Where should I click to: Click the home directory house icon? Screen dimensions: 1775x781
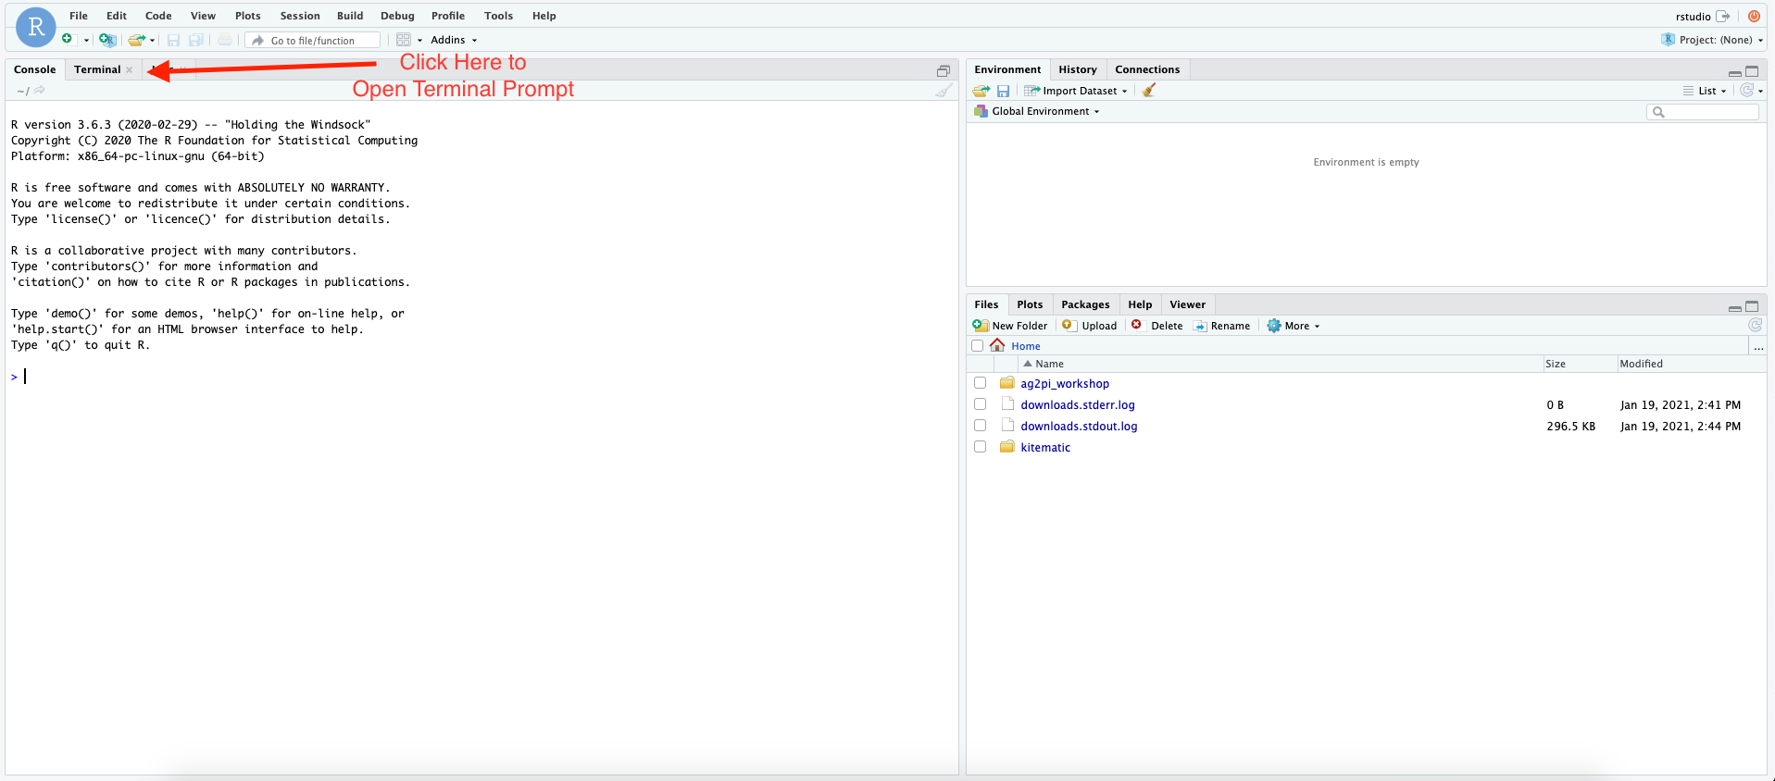pos(997,345)
